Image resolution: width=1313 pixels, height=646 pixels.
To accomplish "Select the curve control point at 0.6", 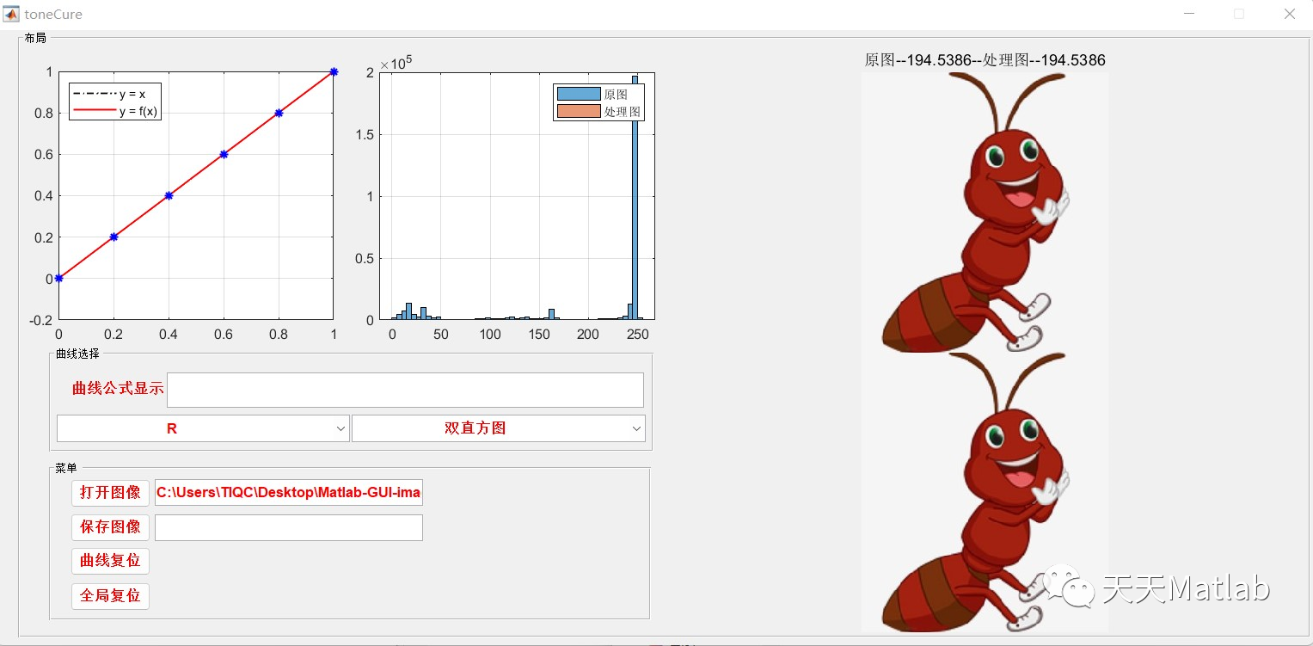I will click(224, 154).
